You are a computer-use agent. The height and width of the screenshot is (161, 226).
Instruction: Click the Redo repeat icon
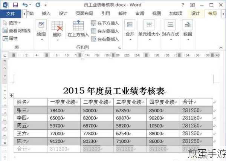(38, 5)
